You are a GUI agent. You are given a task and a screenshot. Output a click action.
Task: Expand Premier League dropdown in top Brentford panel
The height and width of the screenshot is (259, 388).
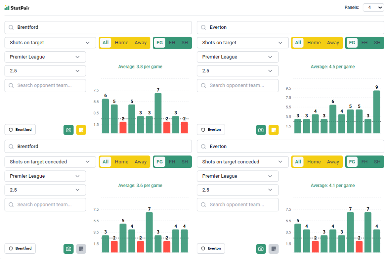tap(45, 57)
